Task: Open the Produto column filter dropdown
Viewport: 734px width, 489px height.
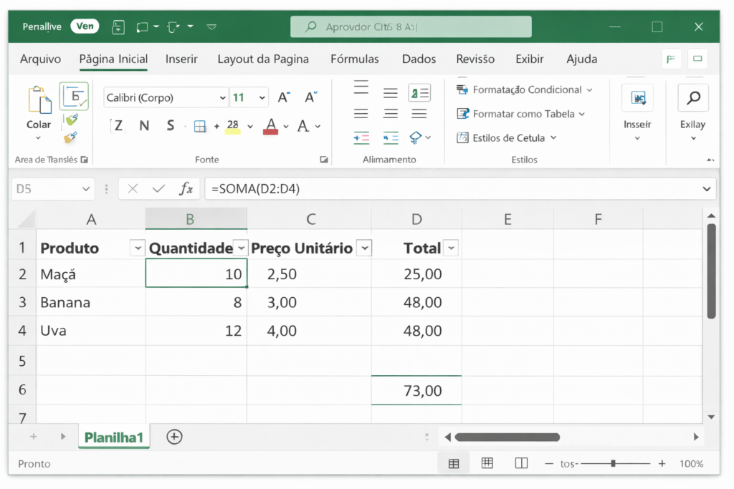Action: coord(138,248)
